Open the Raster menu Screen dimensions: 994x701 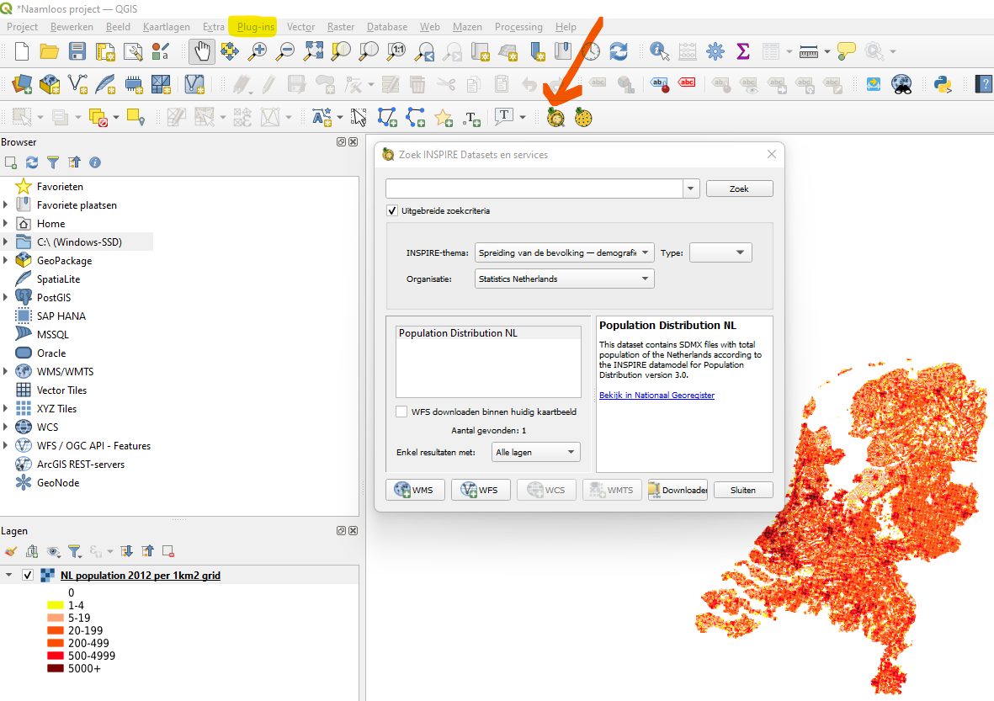tap(340, 27)
